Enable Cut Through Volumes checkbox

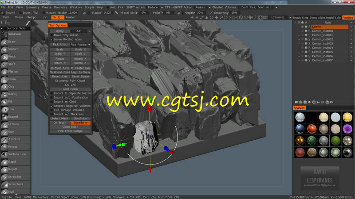[51, 110]
